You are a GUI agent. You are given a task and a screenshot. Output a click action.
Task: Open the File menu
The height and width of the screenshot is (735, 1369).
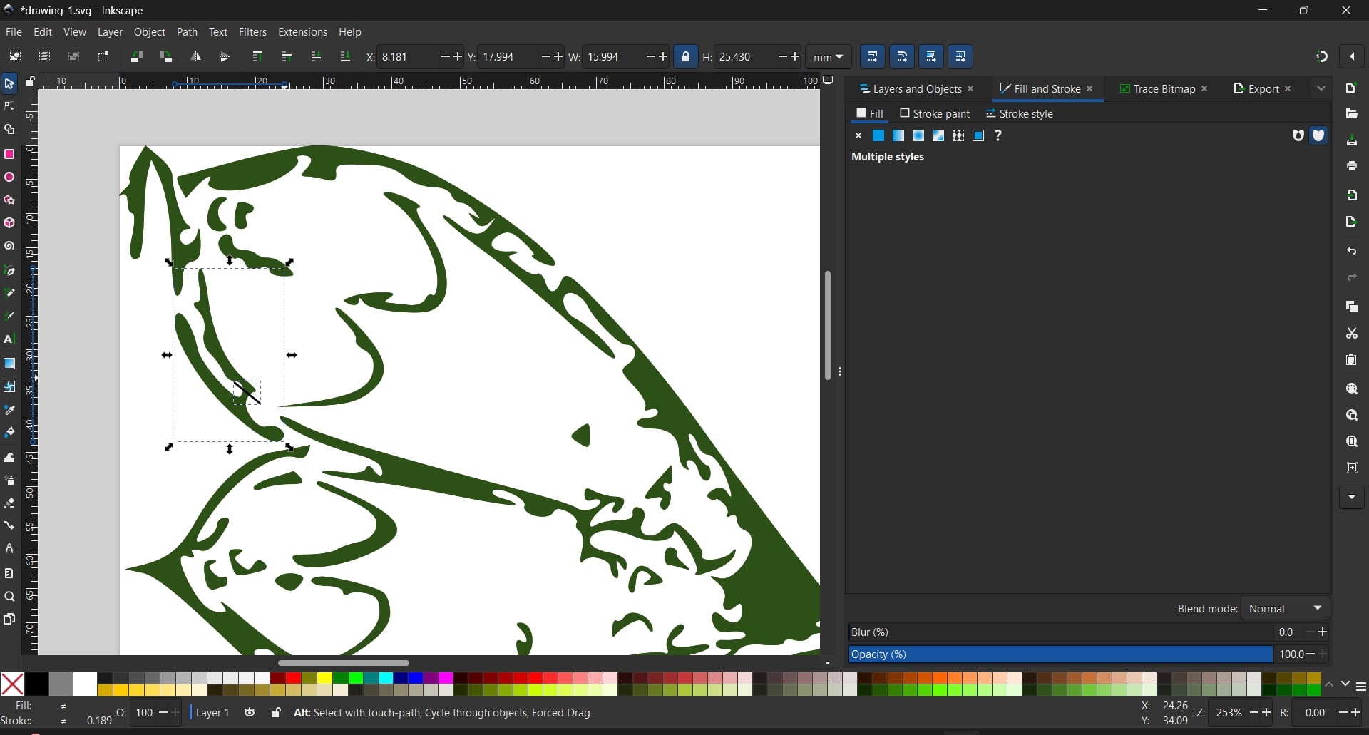pyautogui.click(x=14, y=32)
